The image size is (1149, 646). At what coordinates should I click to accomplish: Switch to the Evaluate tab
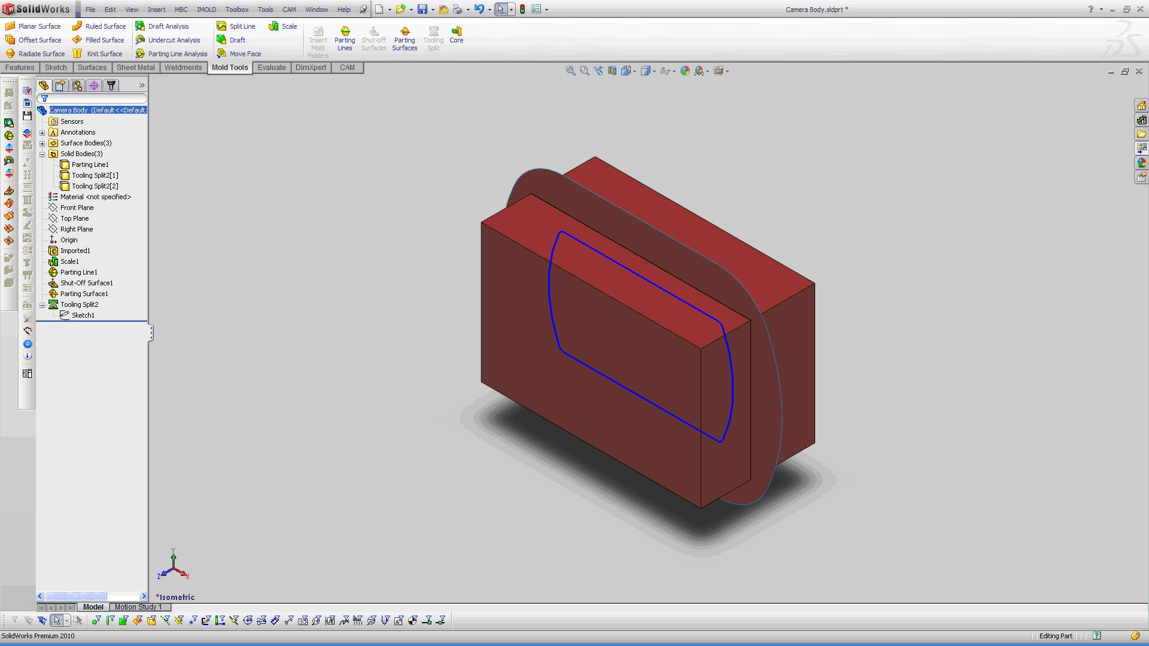(272, 68)
